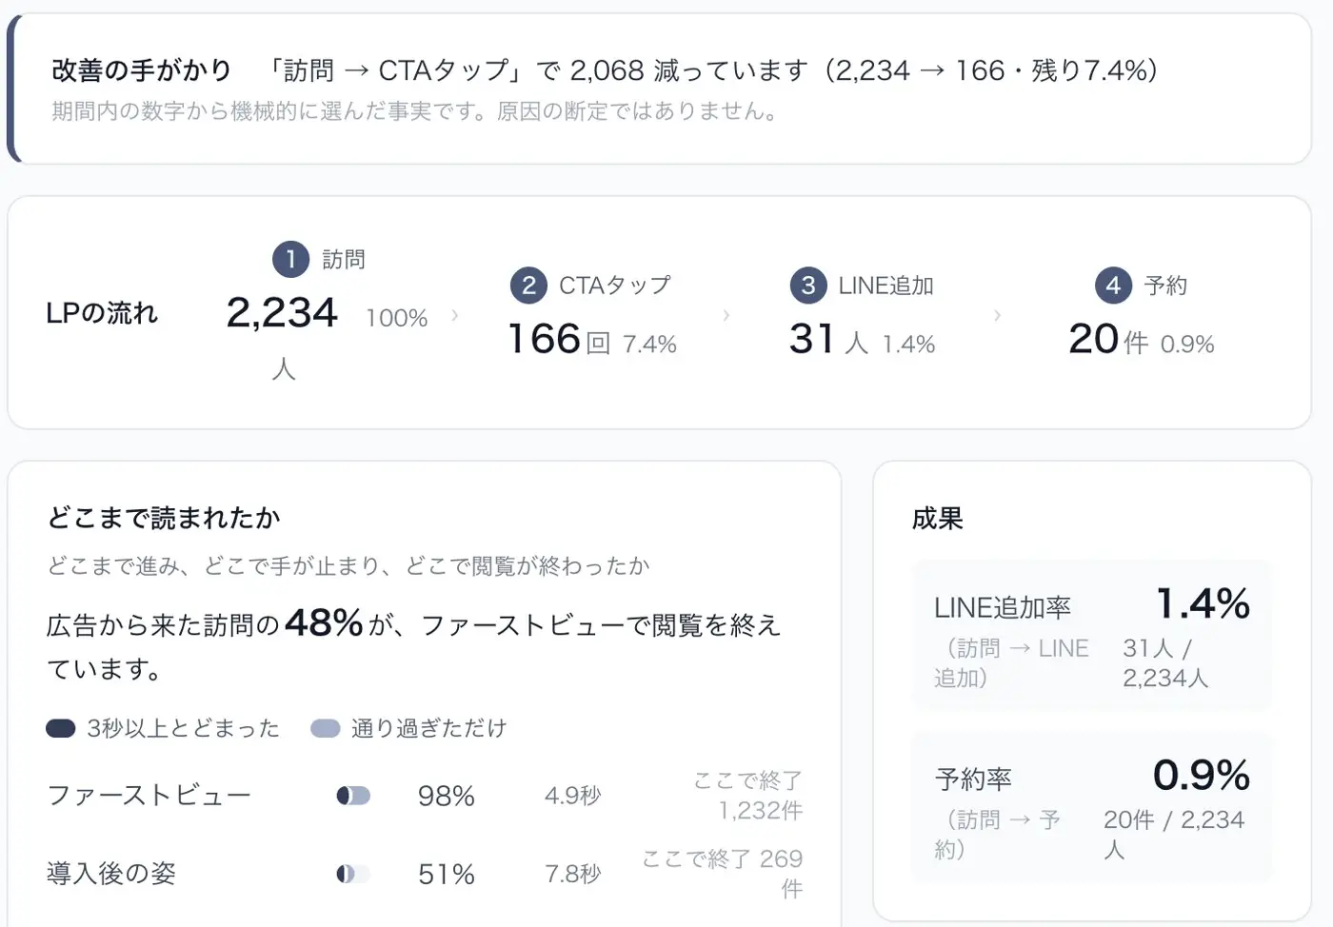Image resolution: width=1333 pixels, height=927 pixels.
Task: Click the 1.4% rate in the LINE追加 funnel step
Action: tap(909, 344)
